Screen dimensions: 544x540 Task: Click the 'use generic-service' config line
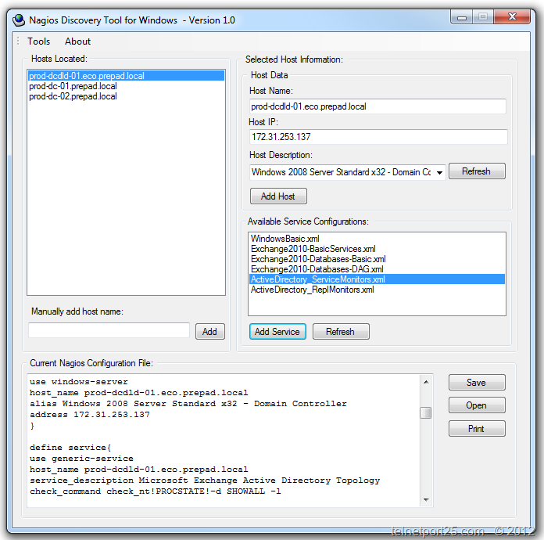(81, 459)
